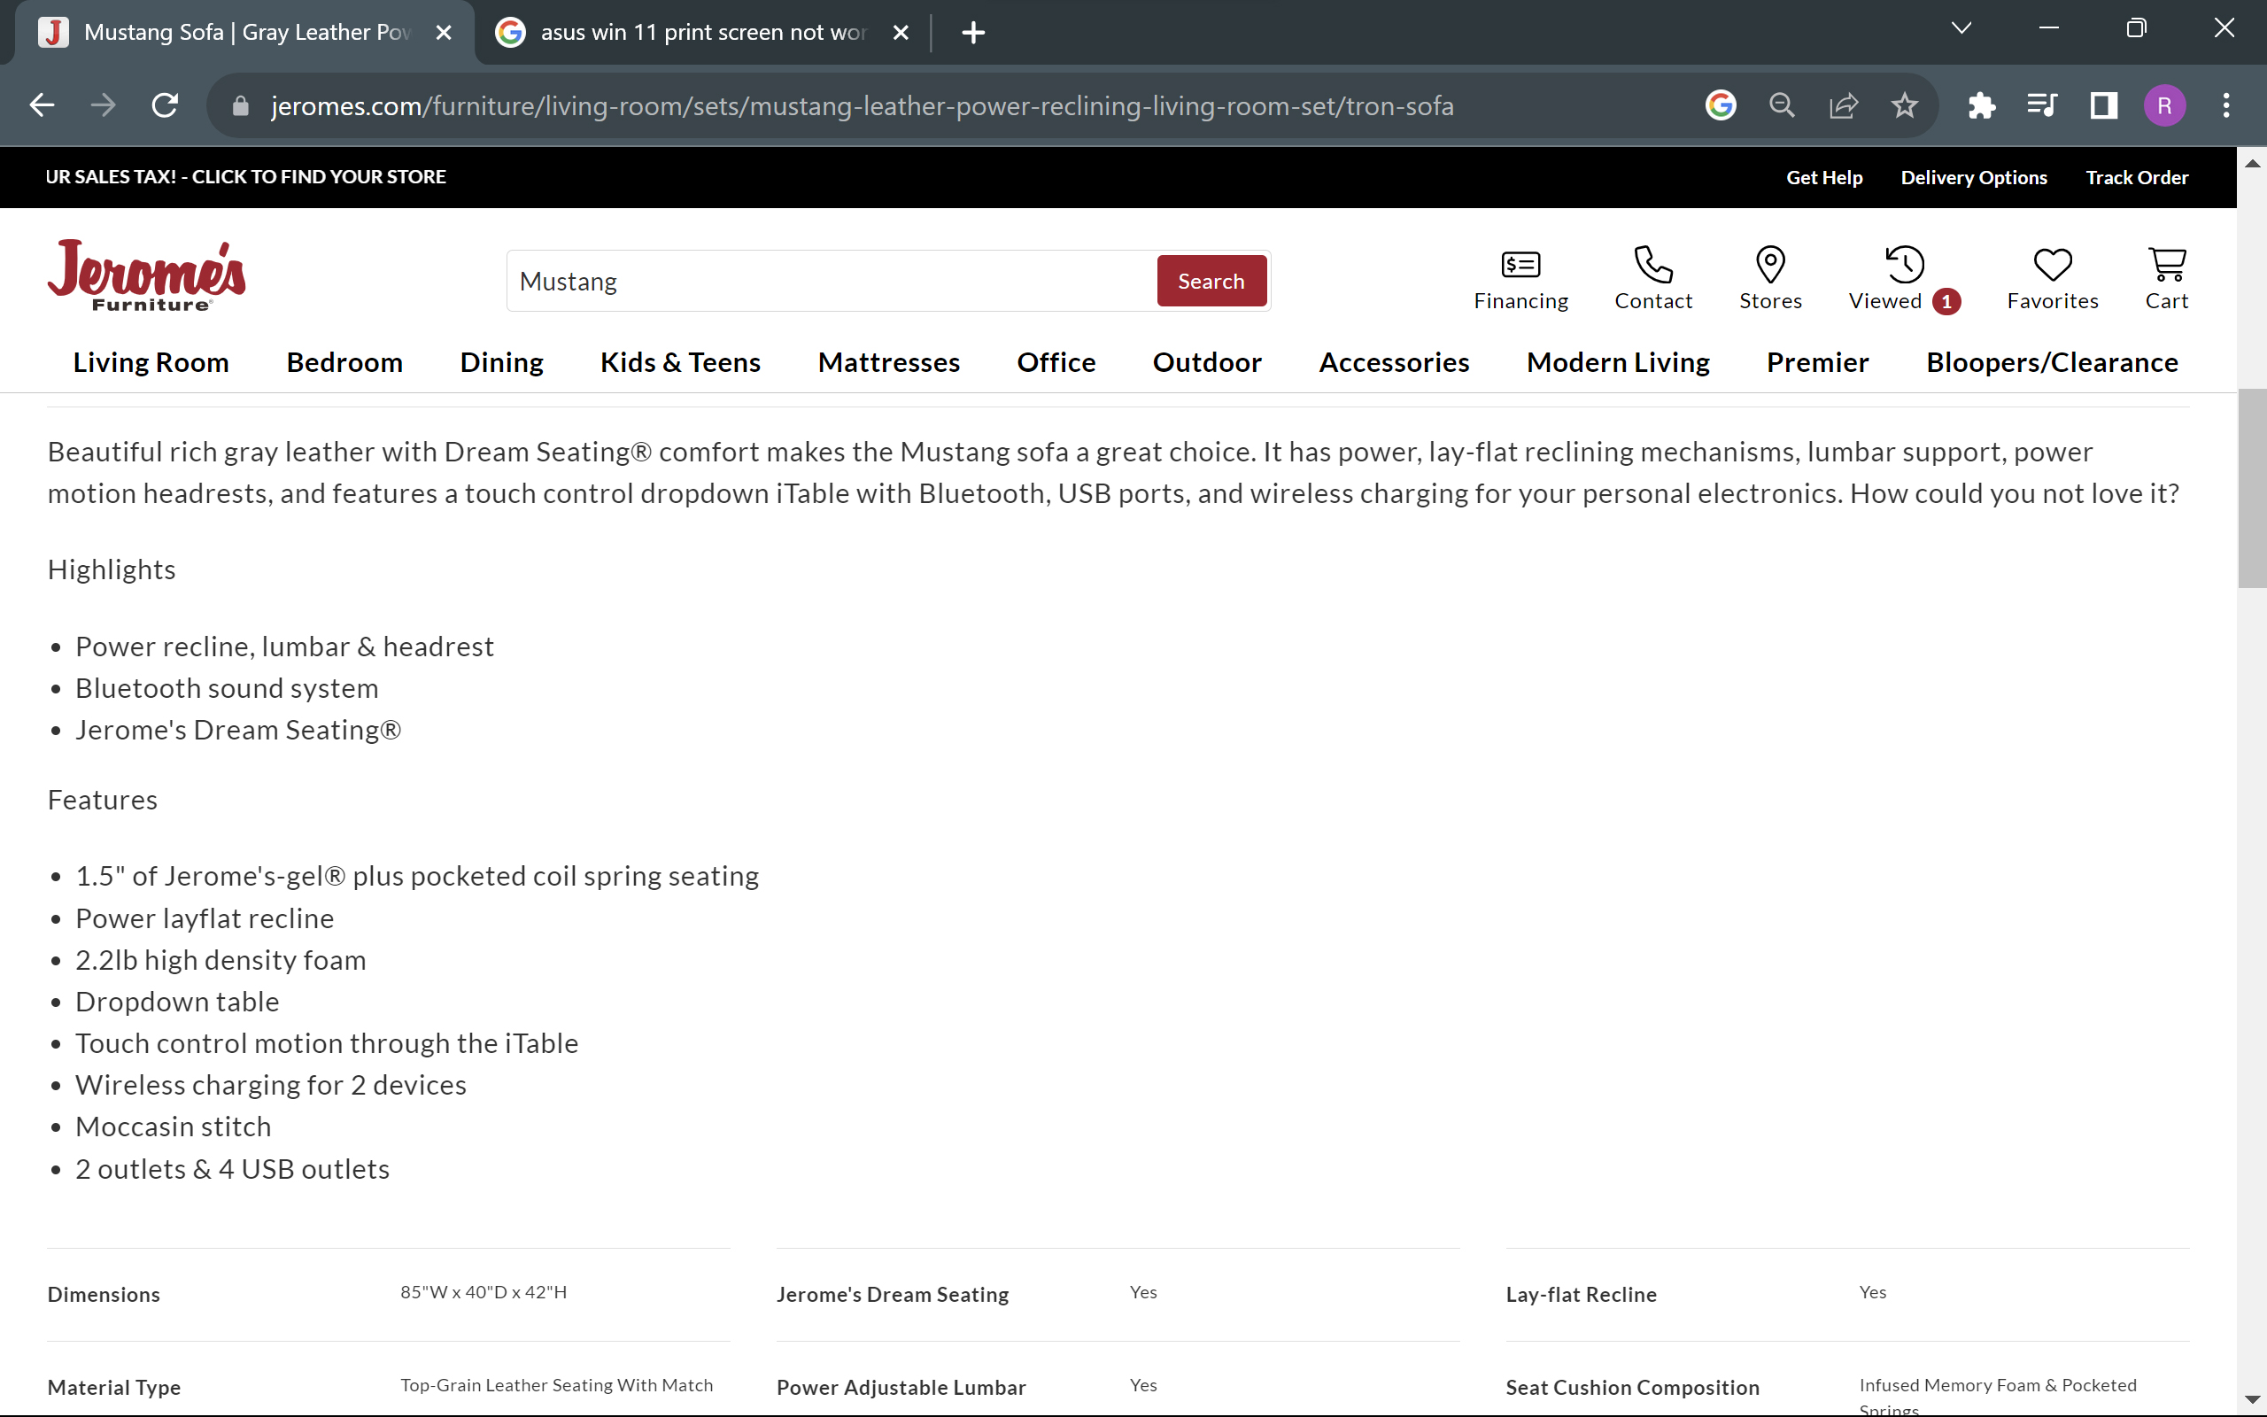This screenshot has height=1417, width=2267.
Task: Click the Get Help link
Action: (x=1823, y=177)
